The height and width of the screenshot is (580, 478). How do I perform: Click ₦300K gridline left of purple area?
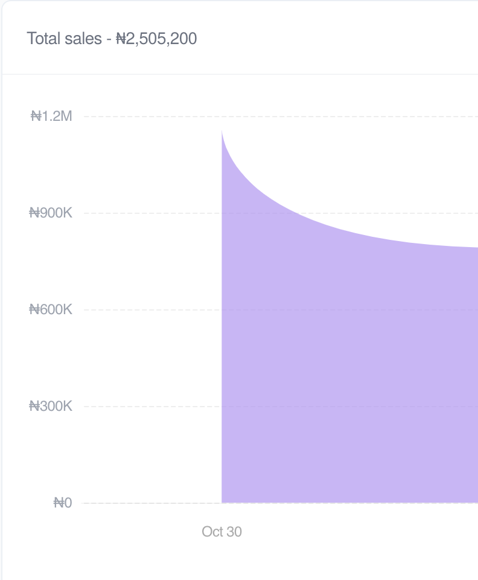pyautogui.click(x=151, y=406)
